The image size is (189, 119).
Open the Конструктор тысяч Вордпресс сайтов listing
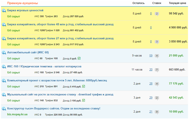click(x=54, y=109)
